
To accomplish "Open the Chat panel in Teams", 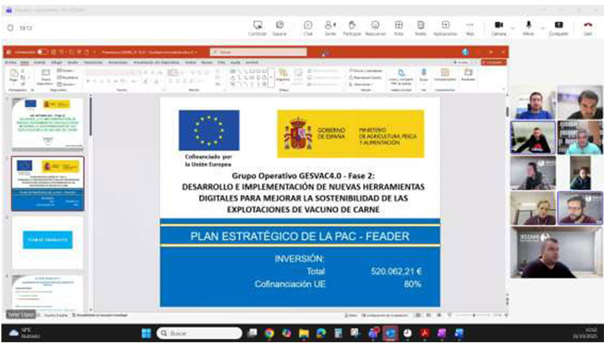I will pos(308,28).
